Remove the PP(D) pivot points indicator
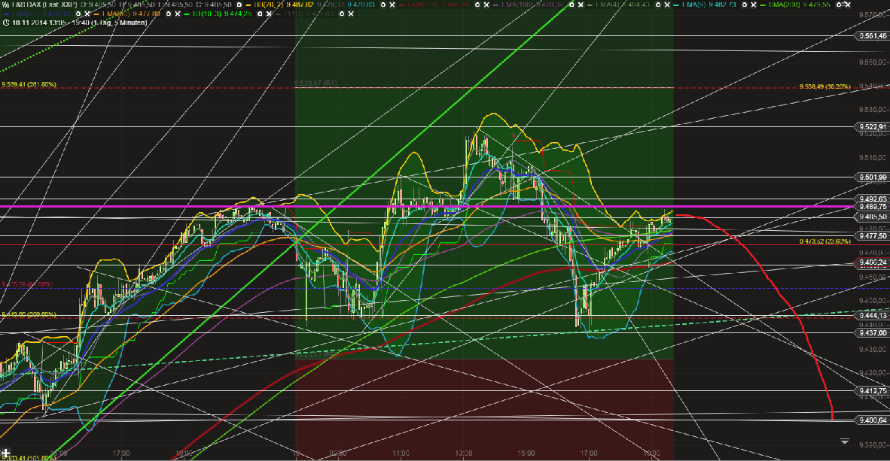 point(351,14)
